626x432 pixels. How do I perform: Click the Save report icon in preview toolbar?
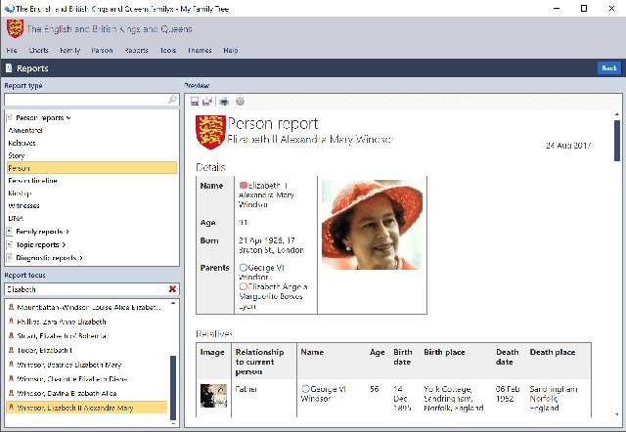point(195,102)
